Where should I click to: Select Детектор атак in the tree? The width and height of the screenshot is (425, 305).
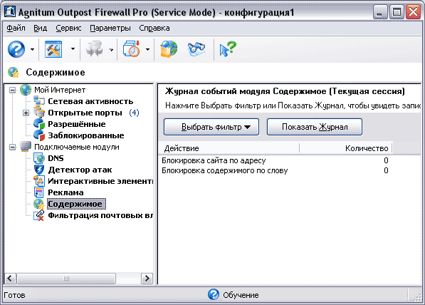coord(80,170)
